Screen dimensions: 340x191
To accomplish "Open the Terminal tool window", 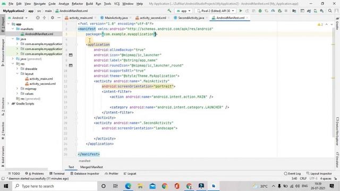I will (x=57, y=173).
